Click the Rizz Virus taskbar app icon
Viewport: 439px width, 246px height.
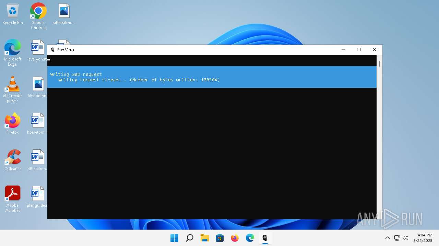coord(265,238)
